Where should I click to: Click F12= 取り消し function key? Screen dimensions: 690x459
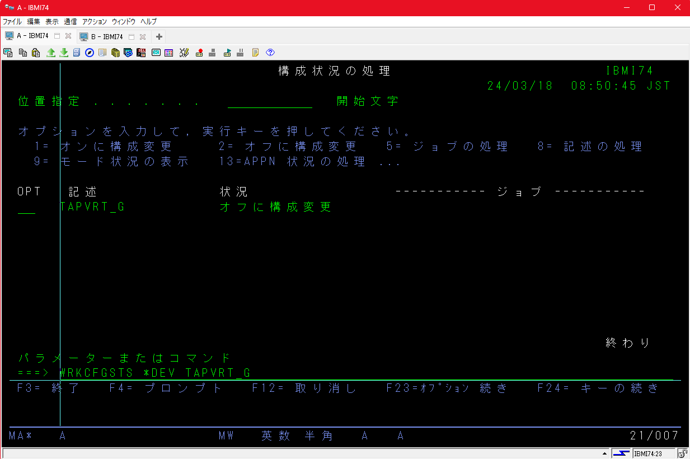point(304,388)
